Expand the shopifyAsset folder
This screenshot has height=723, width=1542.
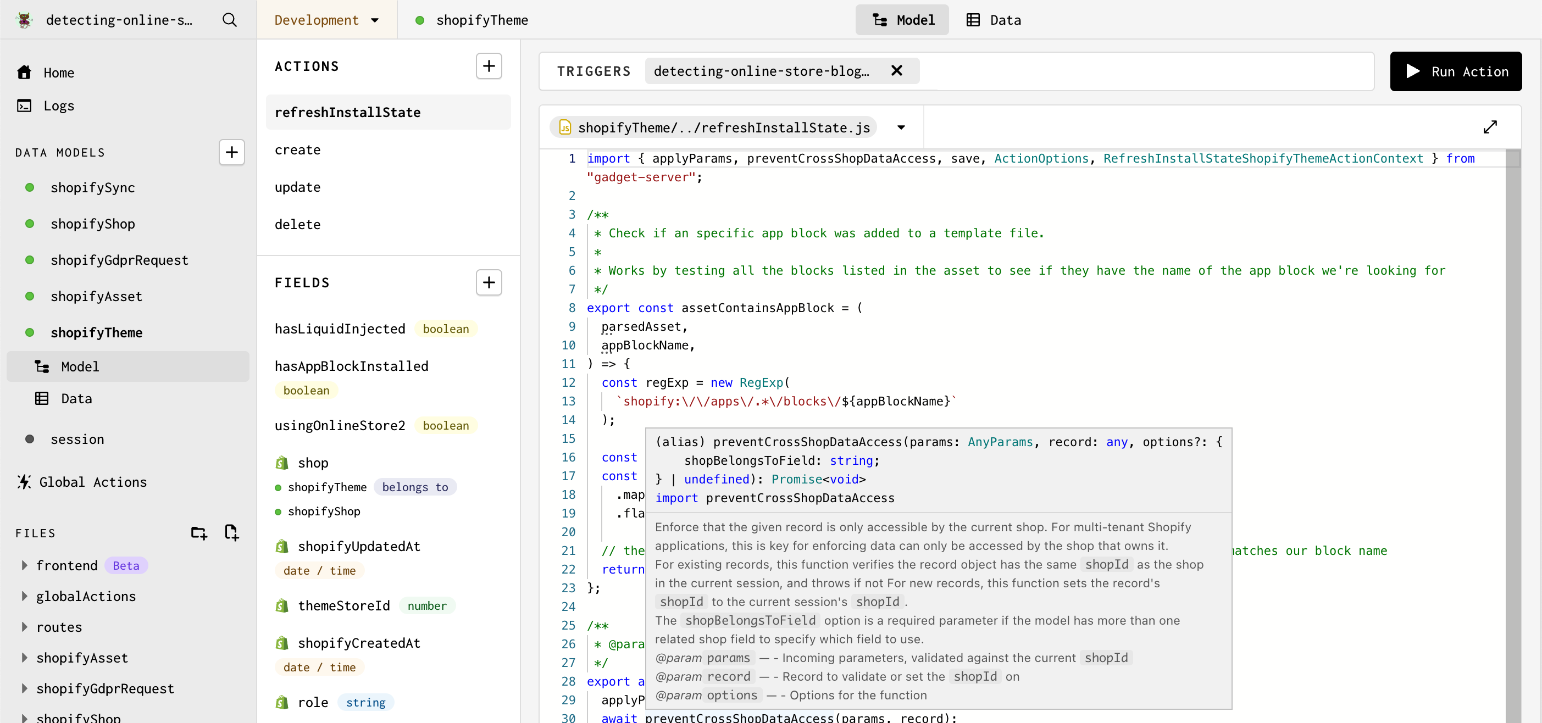click(x=24, y=658)
